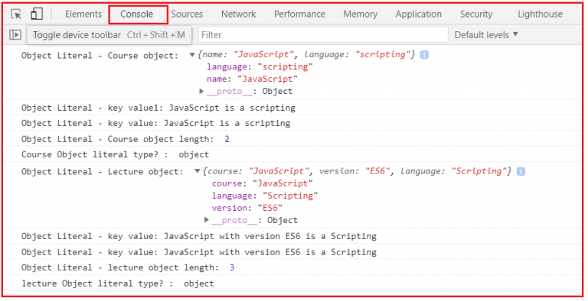Focus the console Filter input field

click(323, 35)
